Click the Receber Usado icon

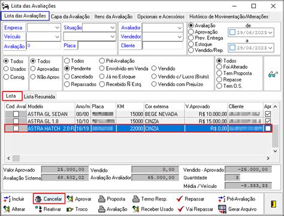coord(136,209)
